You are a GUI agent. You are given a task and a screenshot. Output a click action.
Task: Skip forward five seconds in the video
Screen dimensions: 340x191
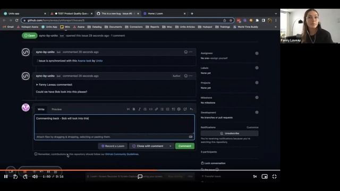pos(25,177)
